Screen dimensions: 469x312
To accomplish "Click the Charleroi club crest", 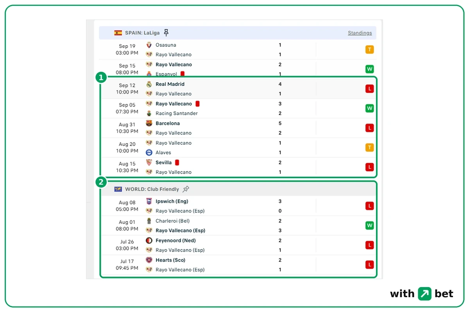I will 149,221.
